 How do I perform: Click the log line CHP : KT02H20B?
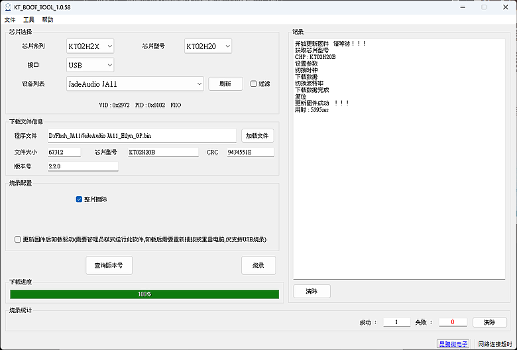point(316,57)
